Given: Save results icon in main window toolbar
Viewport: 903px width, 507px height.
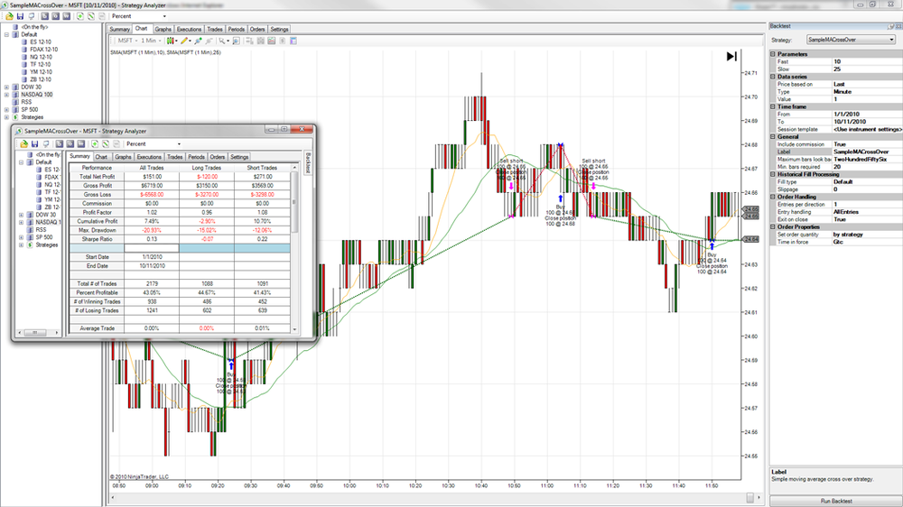Looking at the screenshot, I should 20,16.
